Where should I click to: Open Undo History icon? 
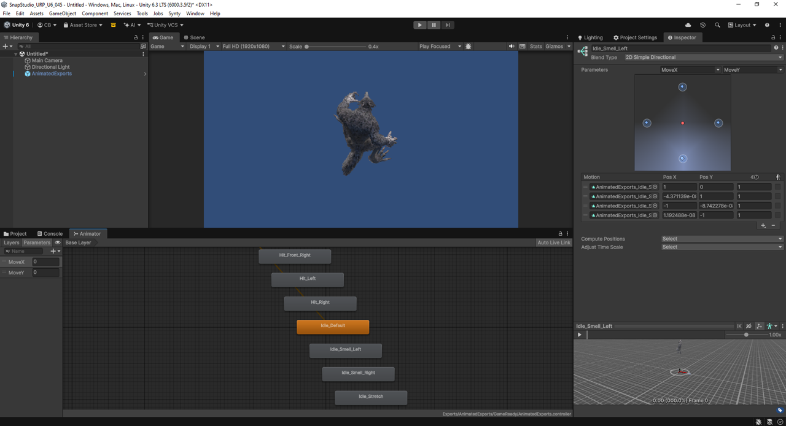702,25
